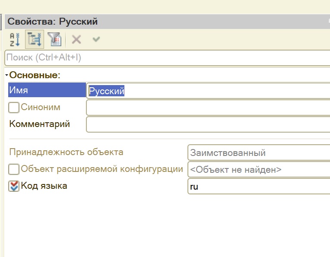330x257 pixels.
Task: Select the Комментарий property label
Action: (x=40, y=124)
